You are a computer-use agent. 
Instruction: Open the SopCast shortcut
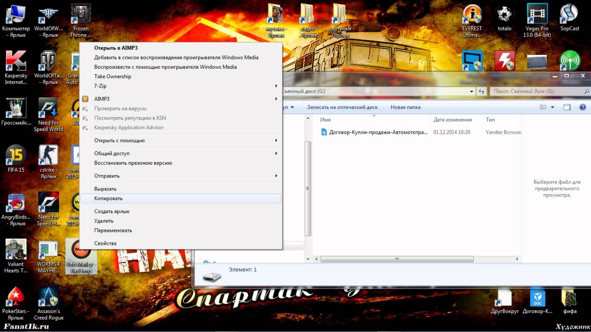tap(570, 18)
